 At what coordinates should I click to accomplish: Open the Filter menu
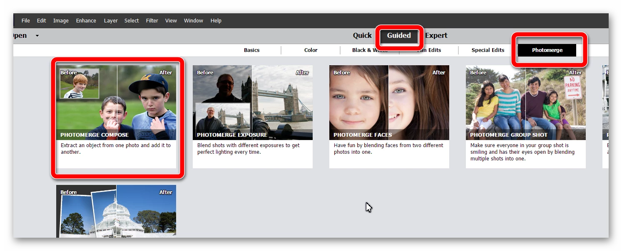(152, 21)
